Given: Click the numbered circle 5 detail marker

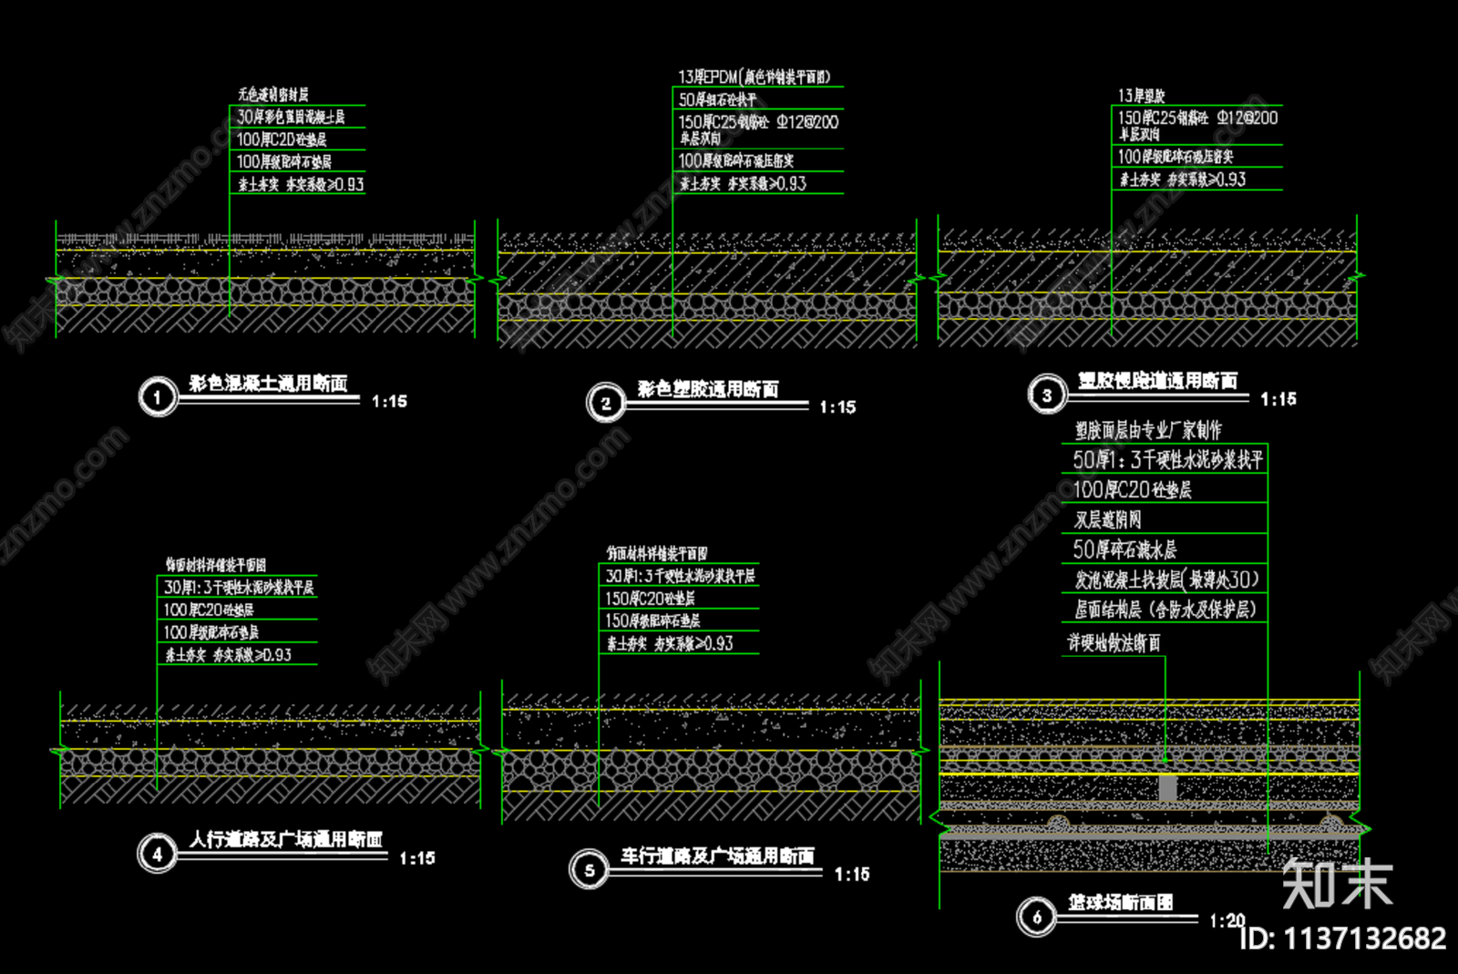Looking at the screenshot, I should [590, 870].
